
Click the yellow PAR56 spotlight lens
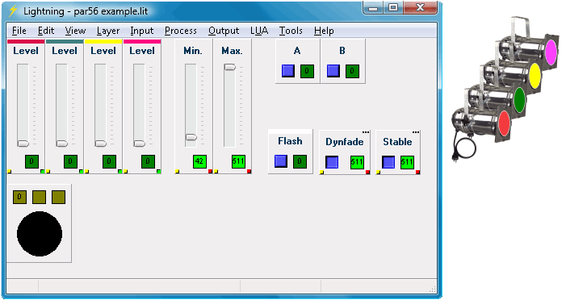pos(535,76)
